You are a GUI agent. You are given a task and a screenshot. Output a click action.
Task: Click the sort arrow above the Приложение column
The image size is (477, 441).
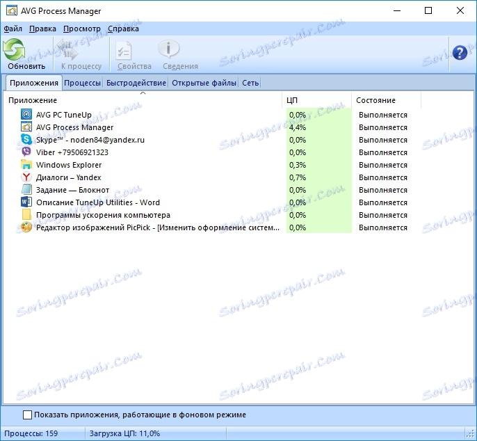[143, 93]
